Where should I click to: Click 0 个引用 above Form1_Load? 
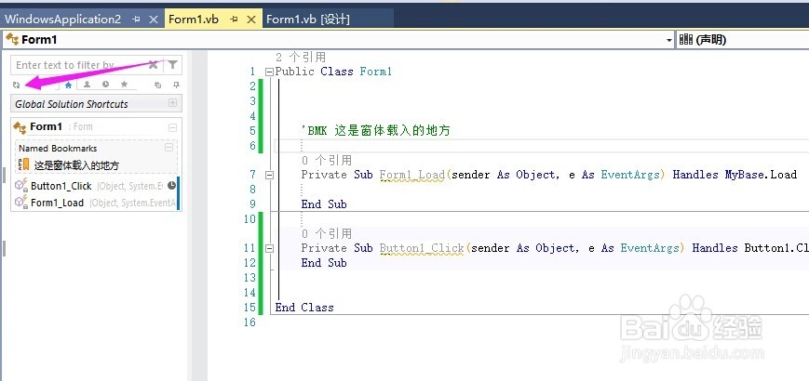327,160
